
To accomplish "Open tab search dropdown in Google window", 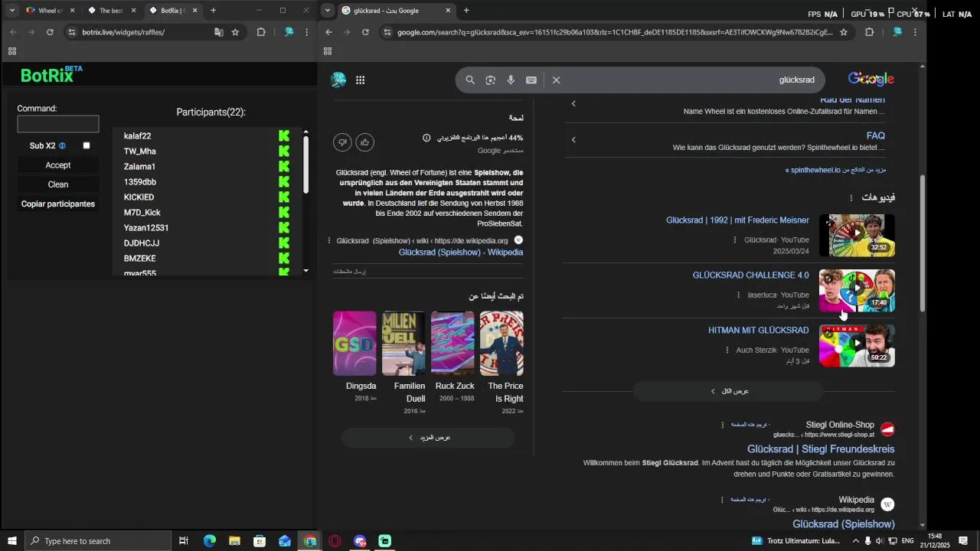I will coord(328,11).
